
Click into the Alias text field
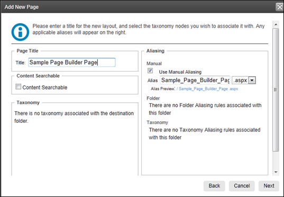tap(195, 80)
